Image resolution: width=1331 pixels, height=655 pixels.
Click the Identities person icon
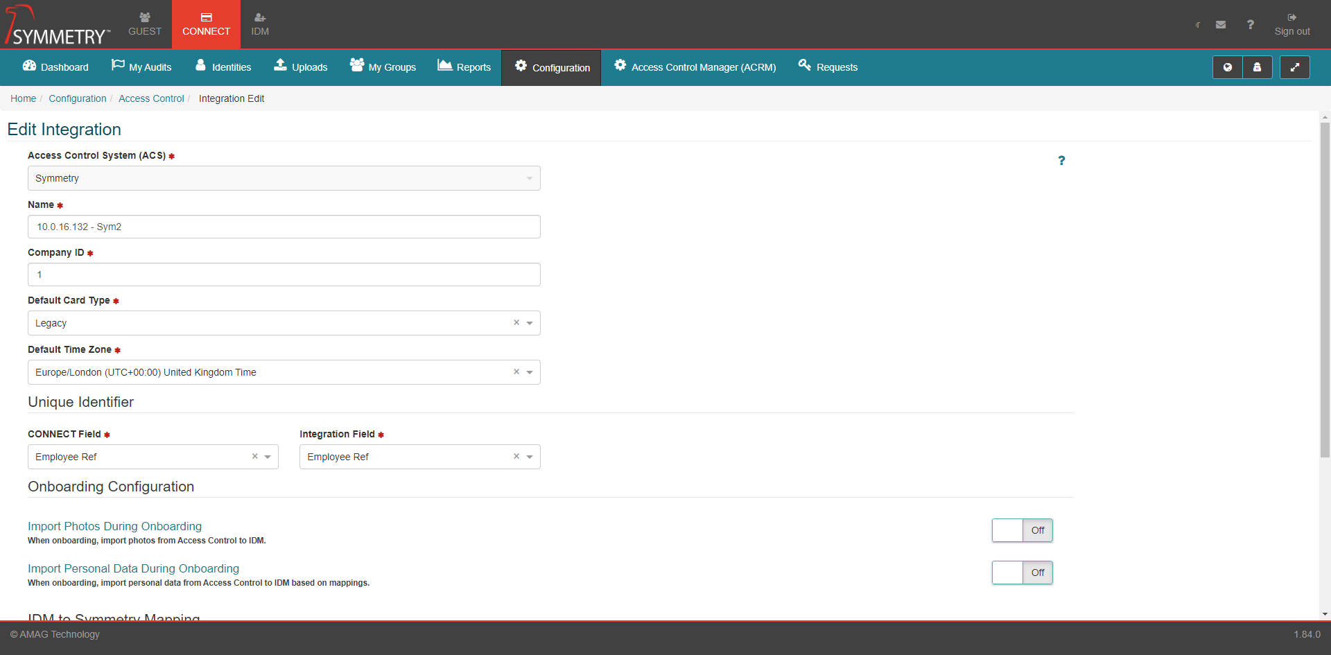[x=200, y=64]
